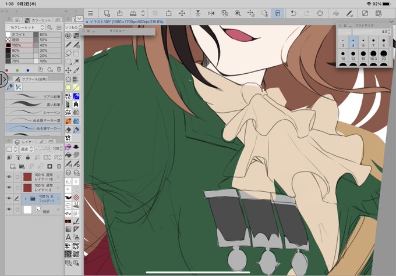Toggle visibility of the フォルダー1 folder
The height and width of the screenshot is (276, 396).
coord(9,199)
